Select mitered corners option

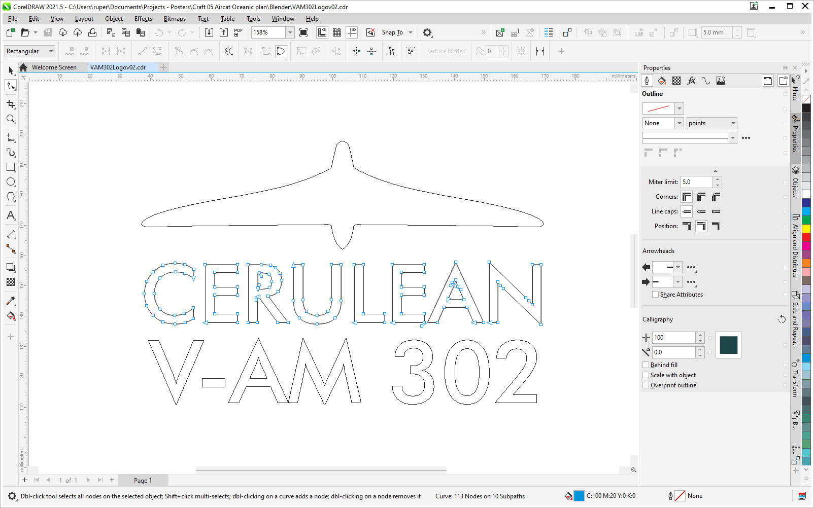[687, 197]
